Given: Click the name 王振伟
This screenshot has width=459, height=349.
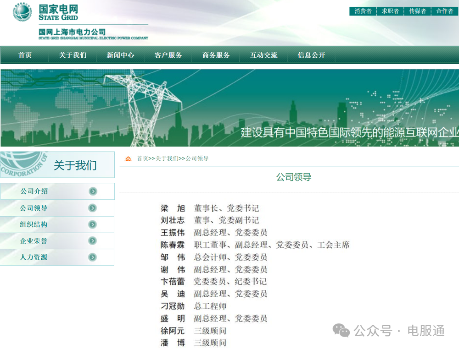Looking at the screenshot, I should pyautogui.click(x=173, y=233).
